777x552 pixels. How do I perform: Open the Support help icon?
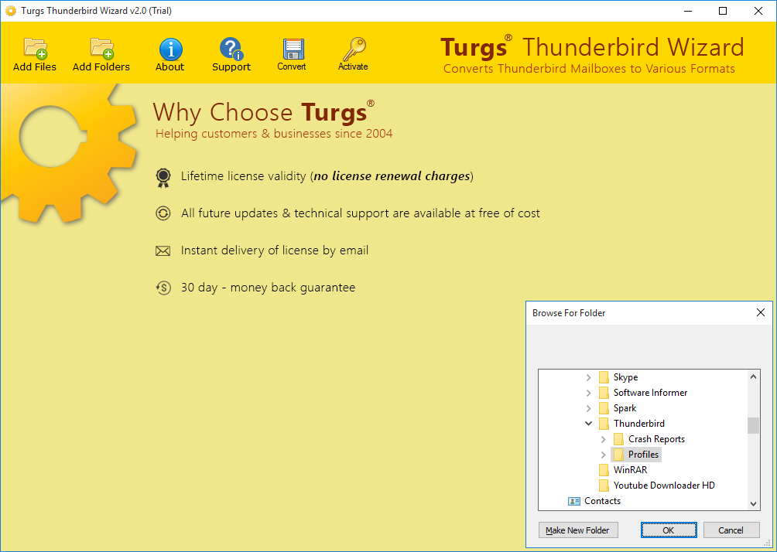tap(231, 49)
